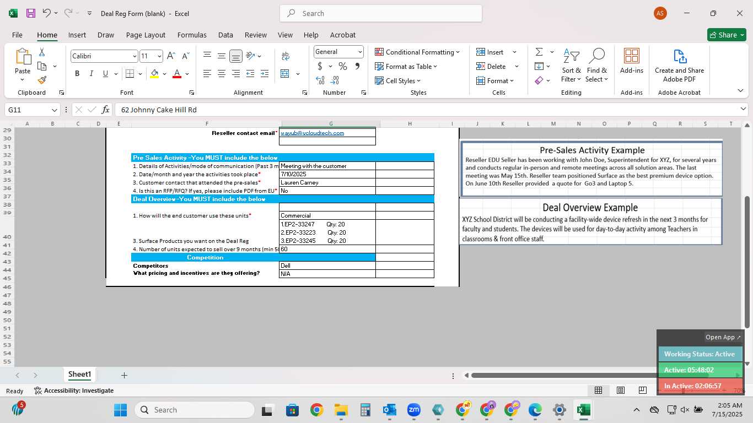Click the Merge & Center icon
This screenshot has height=423, width=753.
[285, 74]
